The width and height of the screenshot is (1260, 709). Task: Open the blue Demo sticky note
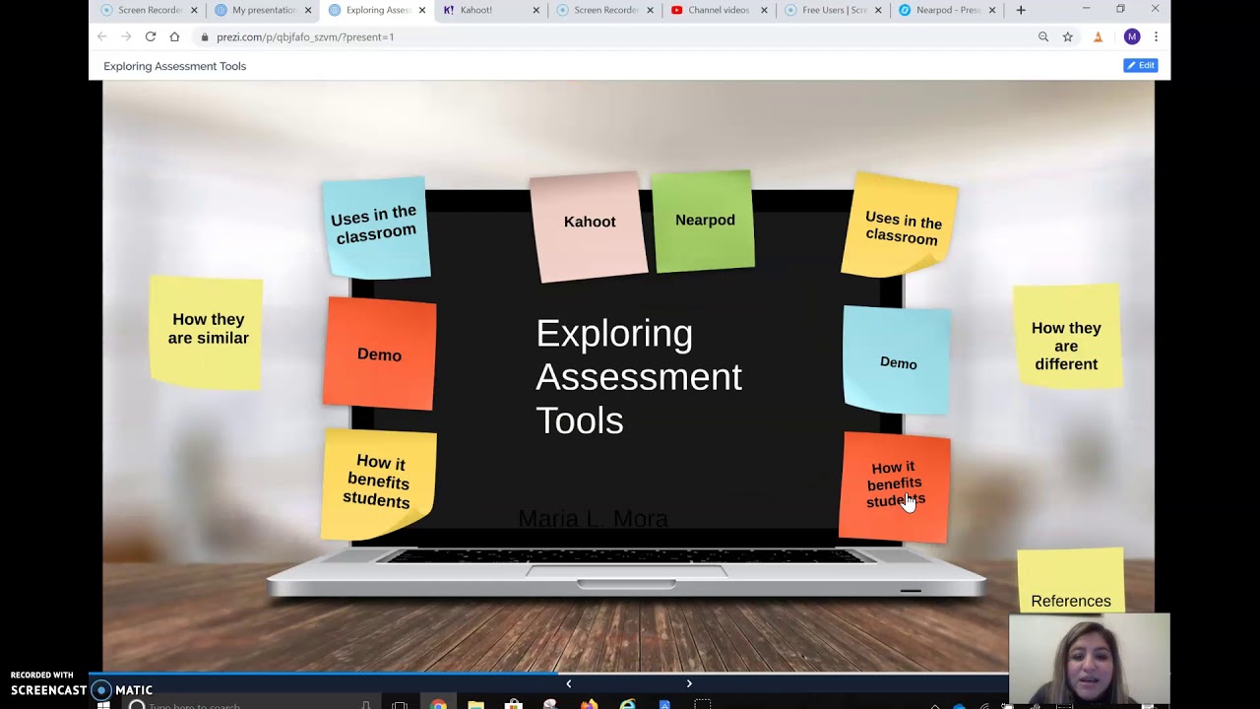[x=897, y=360]
